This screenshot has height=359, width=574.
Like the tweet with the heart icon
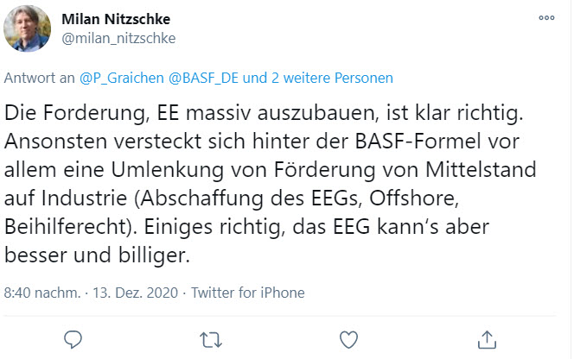point(348,337)
